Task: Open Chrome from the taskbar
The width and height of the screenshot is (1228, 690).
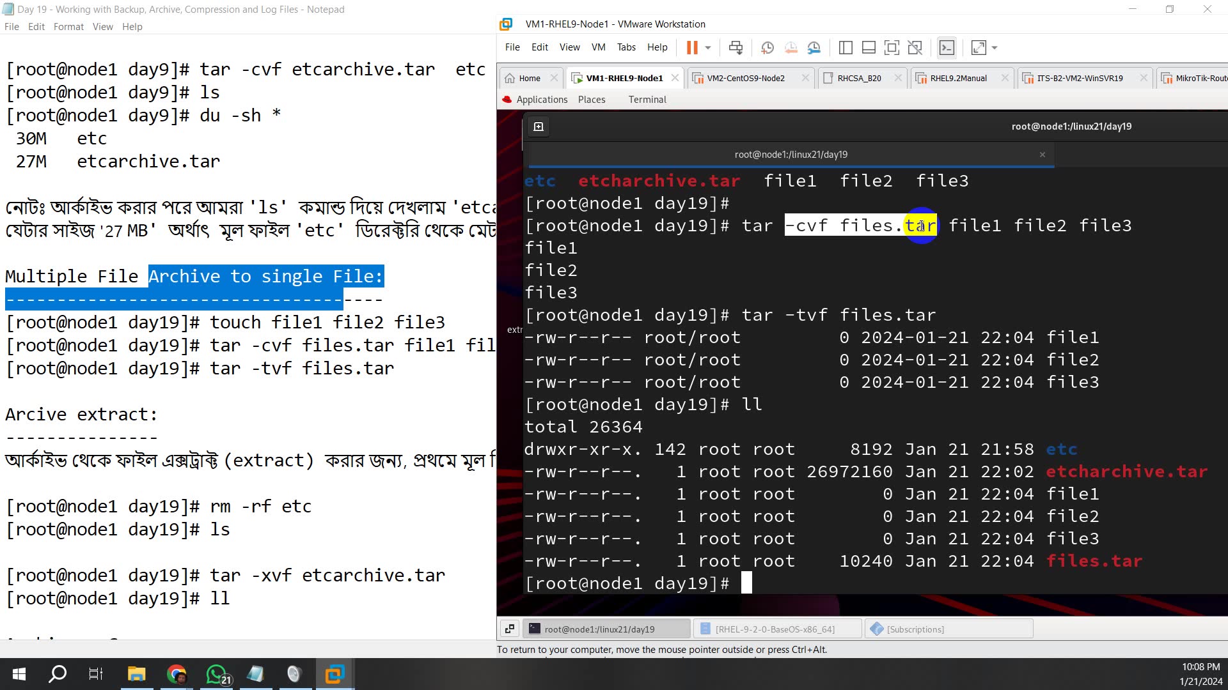Action: (177, 674)
